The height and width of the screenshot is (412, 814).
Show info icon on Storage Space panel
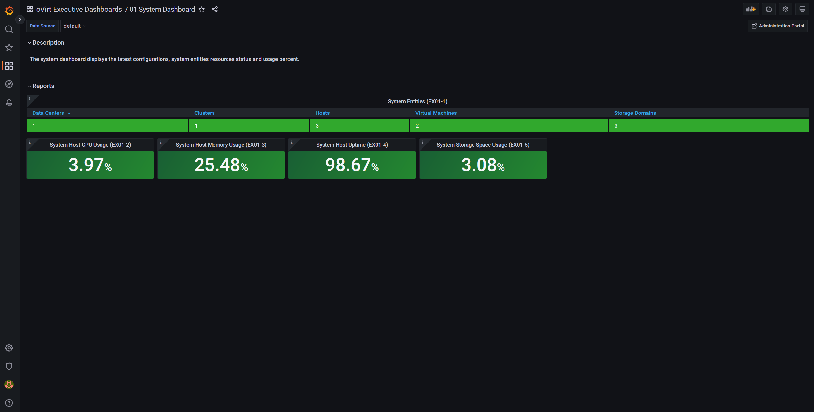coord(422,142)
